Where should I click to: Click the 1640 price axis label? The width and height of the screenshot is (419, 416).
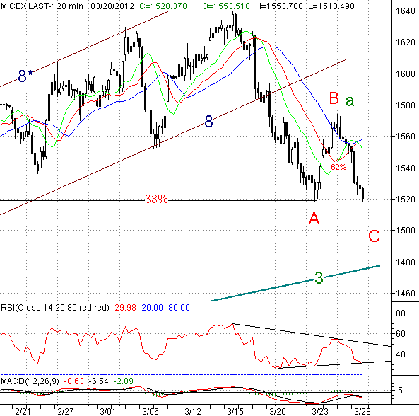coord(406,11)
